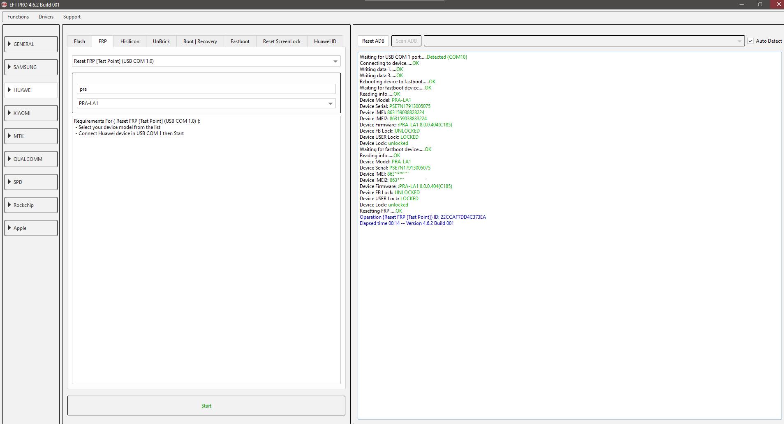Click 'Resetting FRP.....OK' log line
The height and width of the screenshot is (424, 784).
tap(381, 211)
